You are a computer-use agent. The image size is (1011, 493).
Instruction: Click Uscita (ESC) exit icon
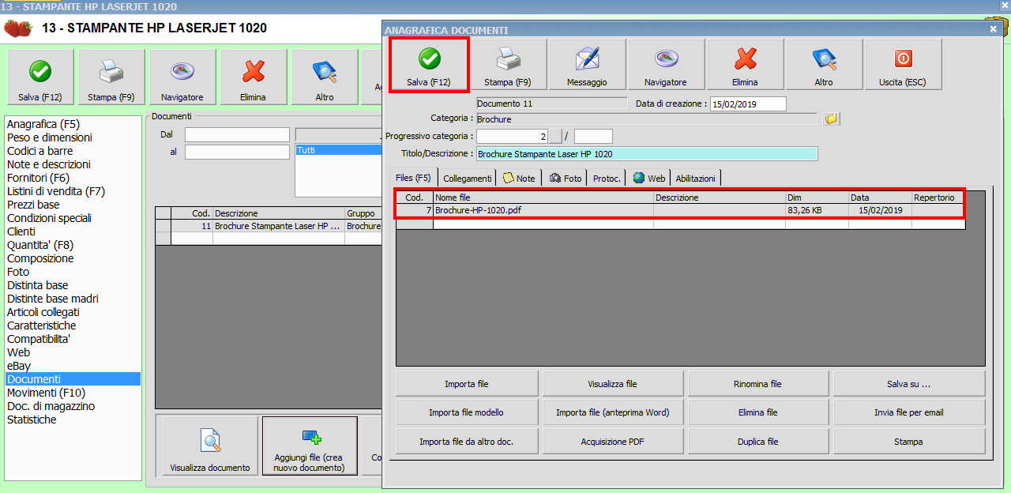(x=903, y=65)
